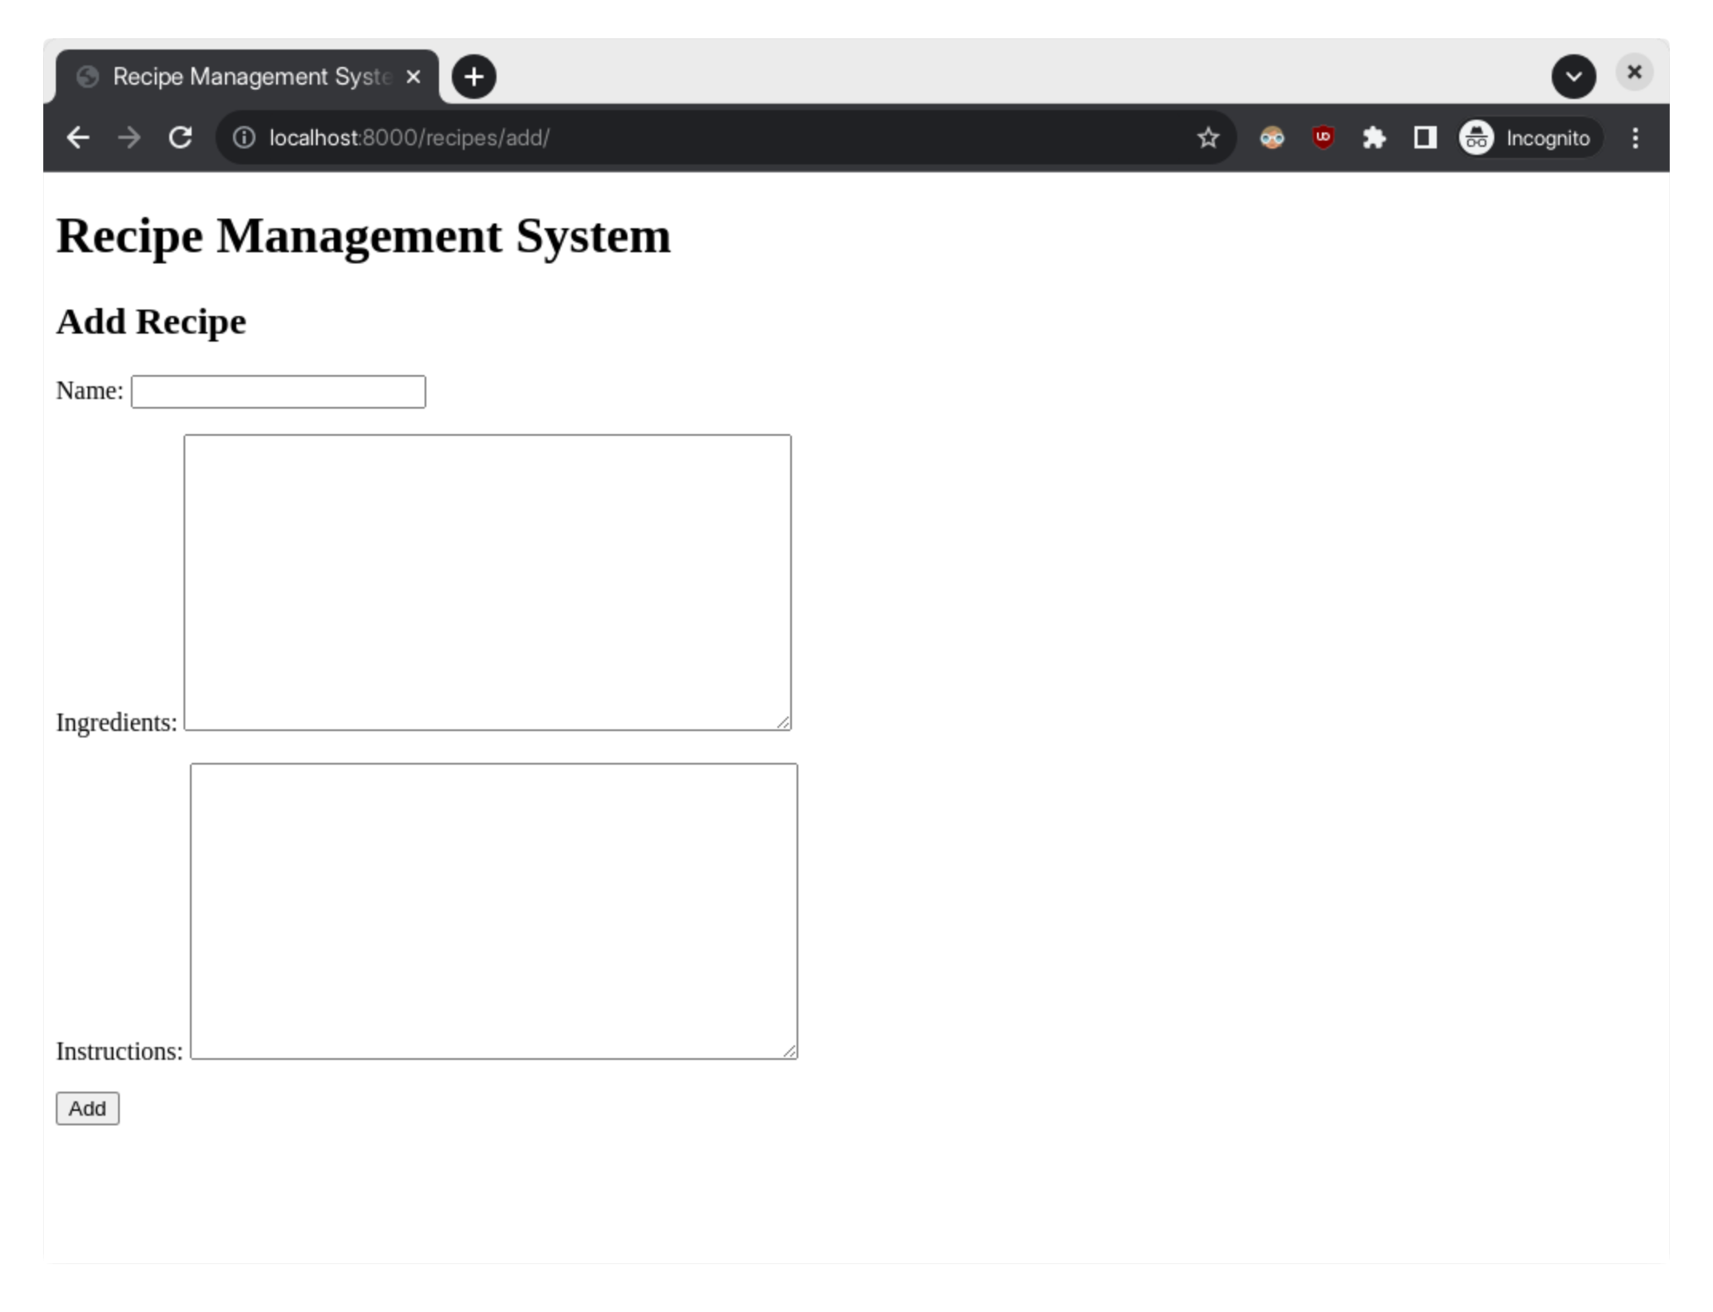Open the uBlock Origin shield extension

[x=1323, y=137]
